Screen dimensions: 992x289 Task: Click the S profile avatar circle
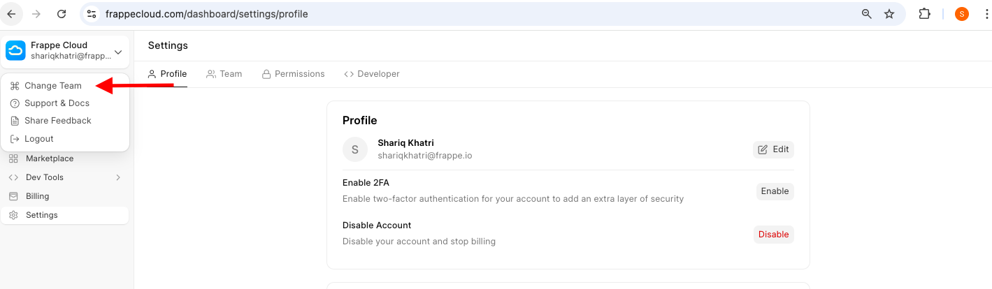click(355, 149)
